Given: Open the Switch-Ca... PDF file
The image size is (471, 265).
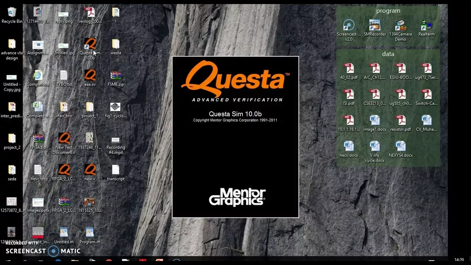Looking at the screenshot, I should pos(426,98).
